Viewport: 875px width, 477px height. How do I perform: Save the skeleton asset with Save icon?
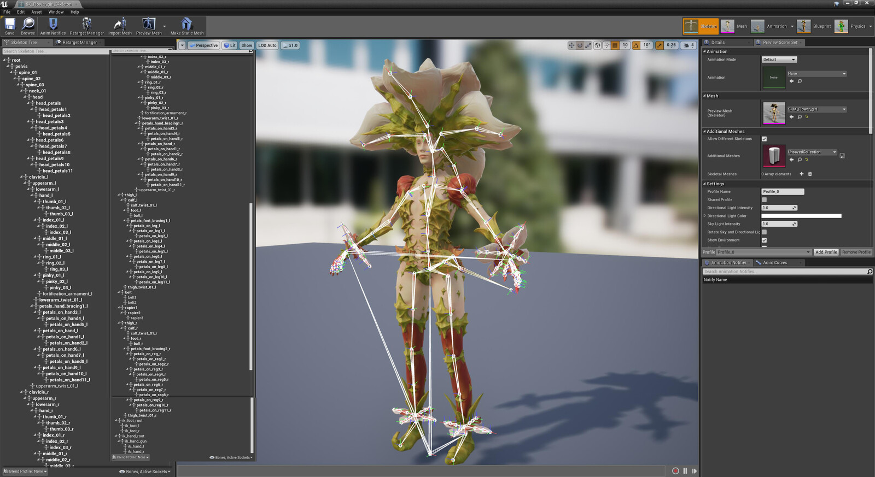pos(10,26)
